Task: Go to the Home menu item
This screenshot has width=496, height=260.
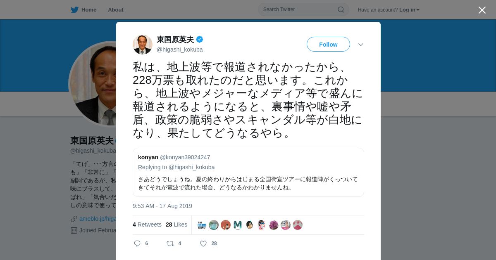Action: [89, 10]
